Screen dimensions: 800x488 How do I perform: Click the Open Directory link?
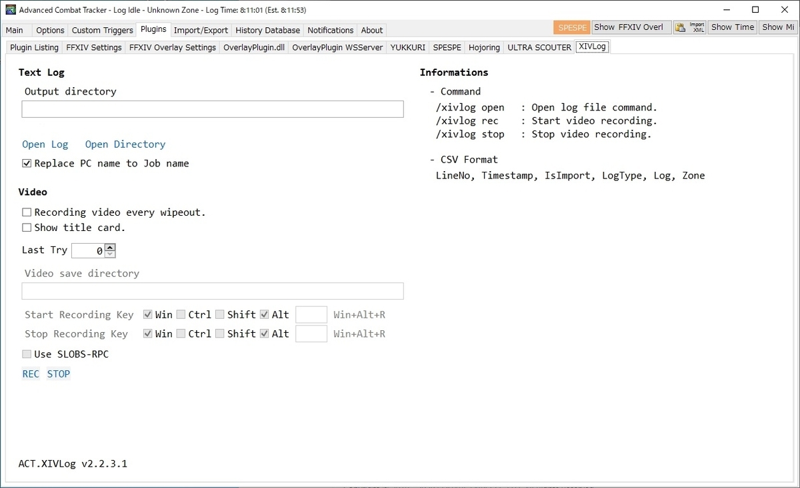tap(125, 144)
